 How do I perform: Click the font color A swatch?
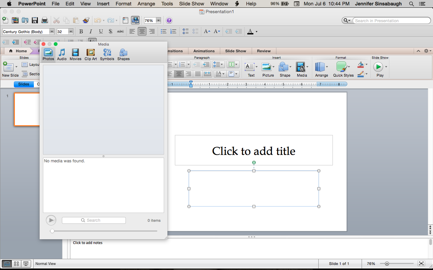coord(250,31)
